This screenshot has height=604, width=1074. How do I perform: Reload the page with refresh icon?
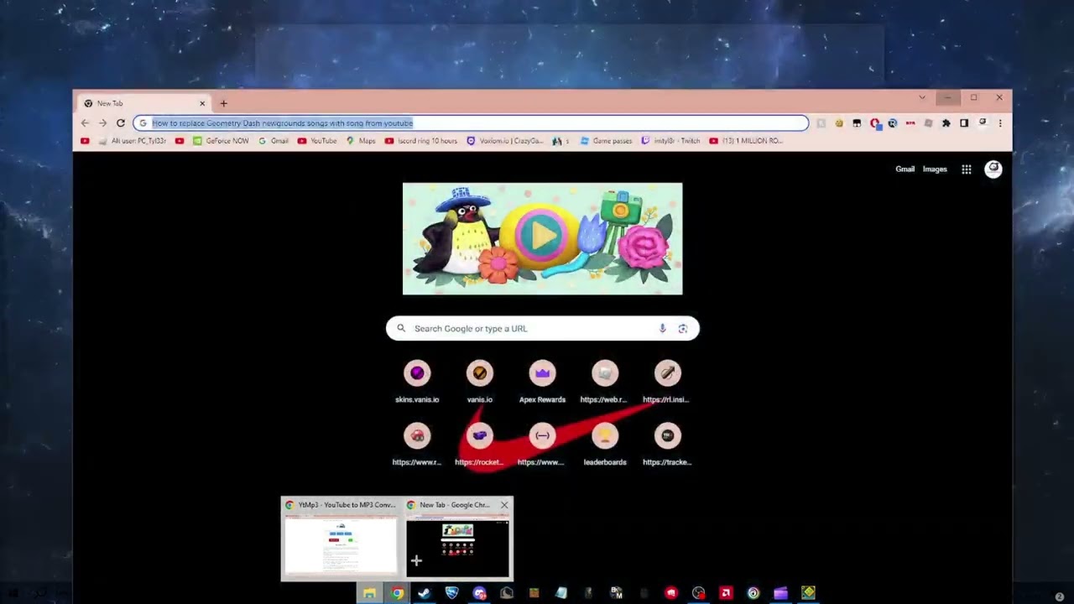[x=120, y=123]
